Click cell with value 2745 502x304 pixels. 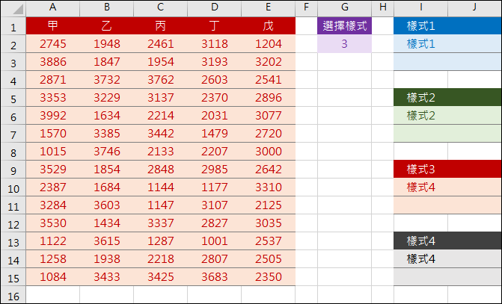point(53,44)
